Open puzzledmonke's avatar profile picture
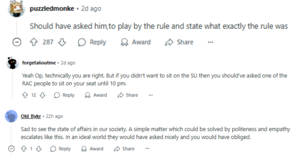Viewport: 292px width, 164px height. click(16, 9)
